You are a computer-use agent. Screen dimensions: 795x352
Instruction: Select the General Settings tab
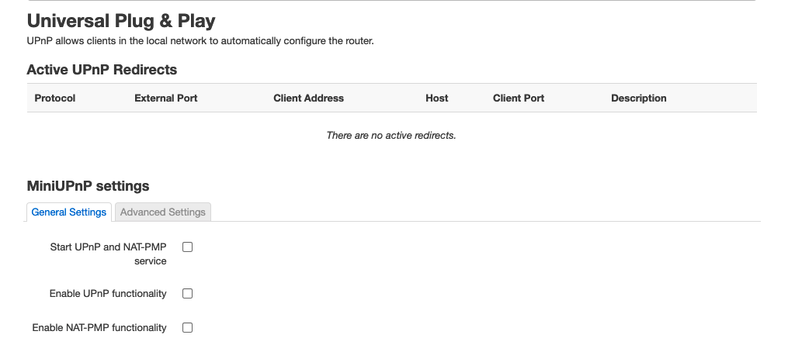69,212
